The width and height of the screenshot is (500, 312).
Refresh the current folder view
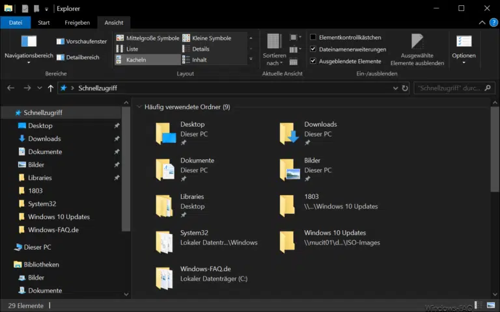pyautogui.click(x=405, y=88)
